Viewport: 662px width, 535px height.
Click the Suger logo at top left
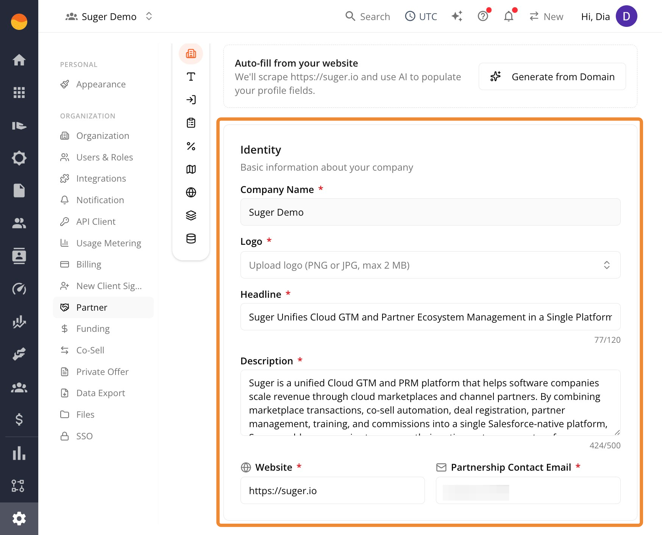pos(19,22)
